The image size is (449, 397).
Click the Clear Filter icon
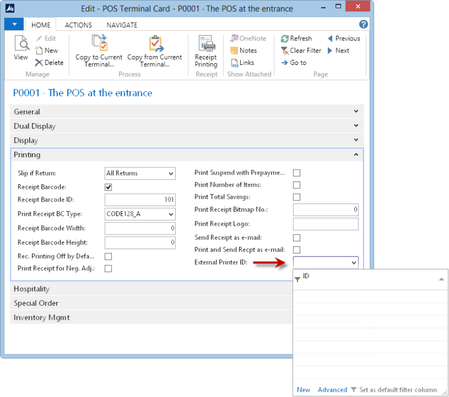pyautogui.click(x=285, y=50)
